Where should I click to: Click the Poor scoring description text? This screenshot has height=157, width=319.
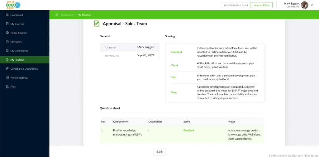[x=227, y=92]
